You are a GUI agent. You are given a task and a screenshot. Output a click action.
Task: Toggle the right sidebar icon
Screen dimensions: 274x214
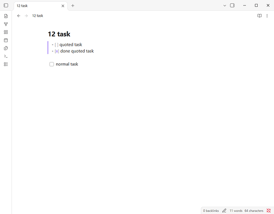click(232, 6)
